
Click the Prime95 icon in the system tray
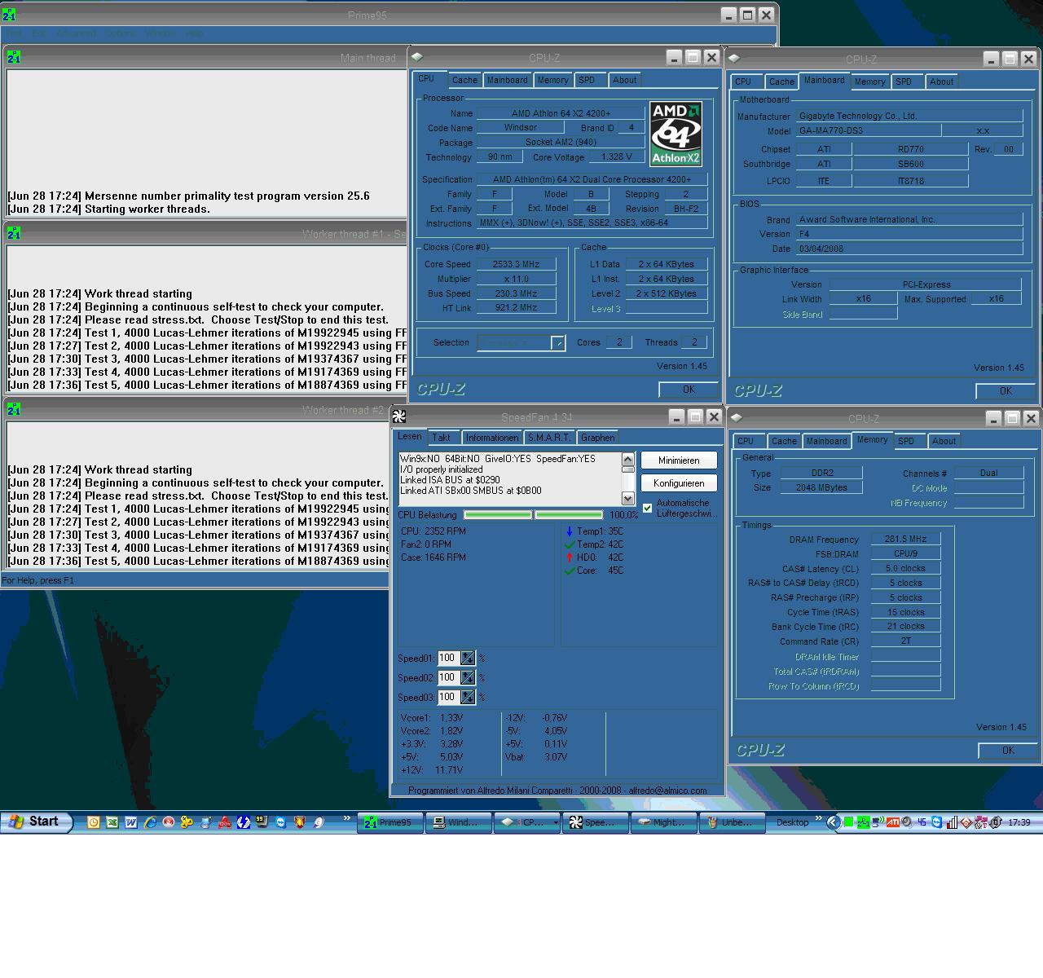[863, 822]
